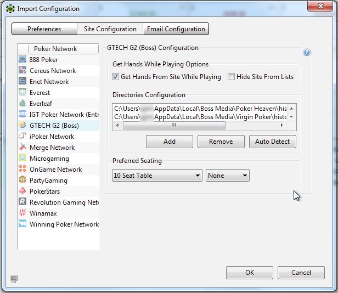This screenshot has height=293, width=338.
Task: Select Winning Poker Network entry
Action: 58,224
